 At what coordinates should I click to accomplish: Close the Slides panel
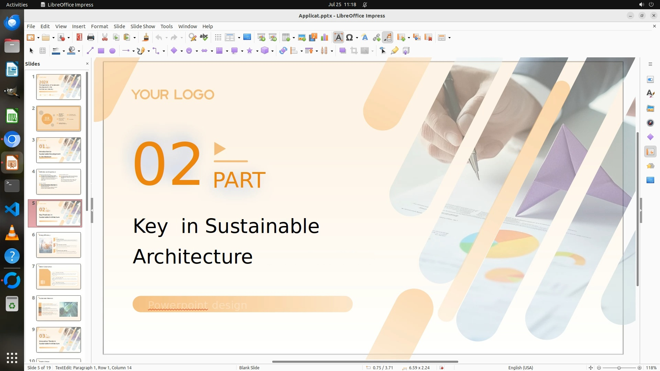pos(87,64)
